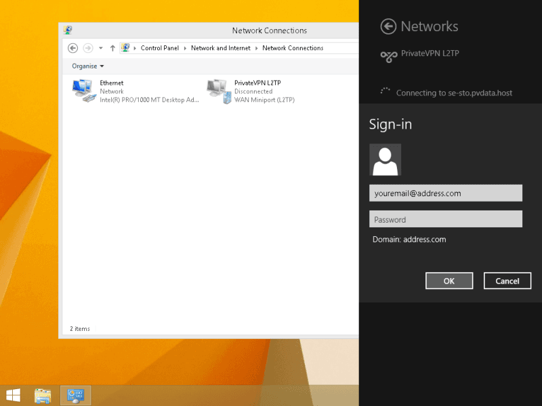Click the user avatar in Sign-in
This screenshot has height=406, width=542.
(x=385, y=160)
